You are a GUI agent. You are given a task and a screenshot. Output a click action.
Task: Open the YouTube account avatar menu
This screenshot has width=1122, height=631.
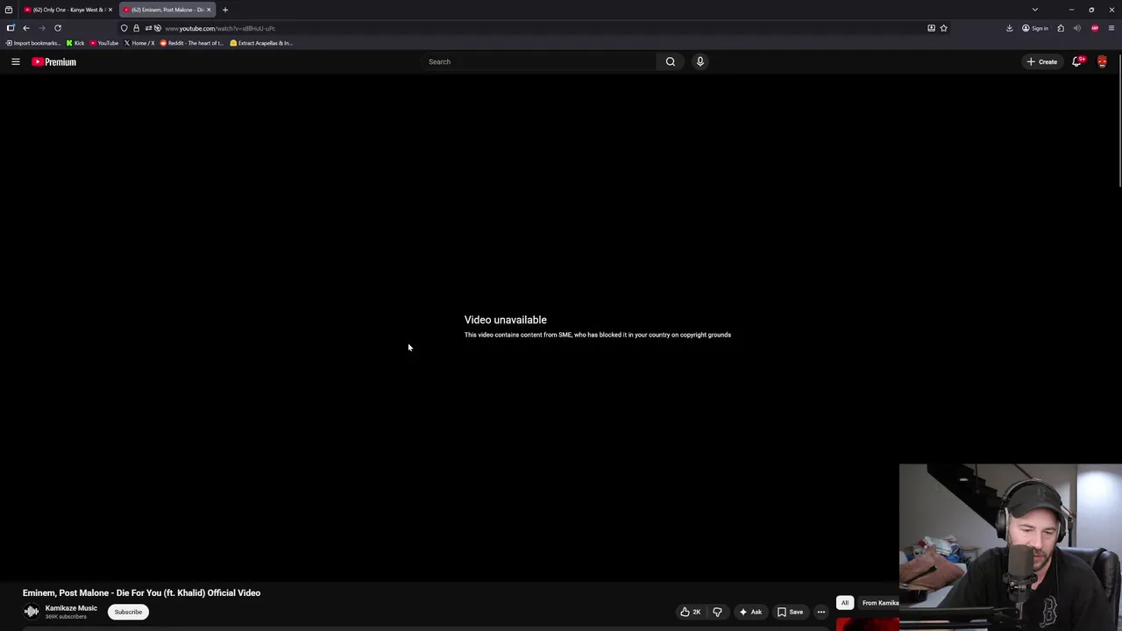1102,61
